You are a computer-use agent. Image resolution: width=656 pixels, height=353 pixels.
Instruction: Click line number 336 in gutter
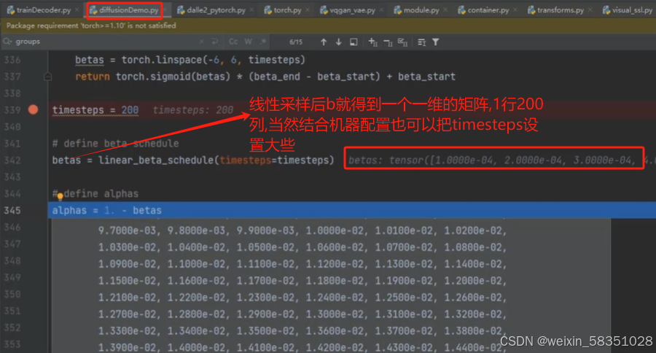(x=12, y=60)
